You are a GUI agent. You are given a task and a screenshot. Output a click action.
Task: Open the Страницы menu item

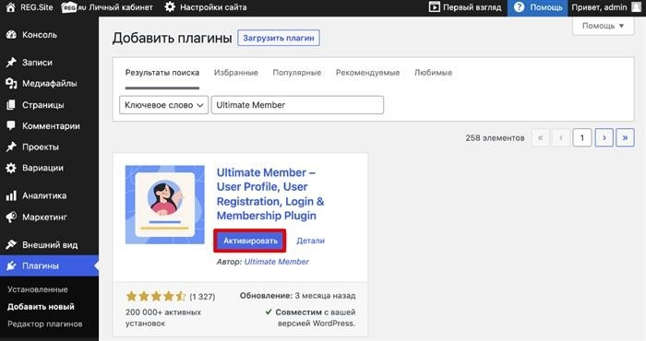pos(50,105)
